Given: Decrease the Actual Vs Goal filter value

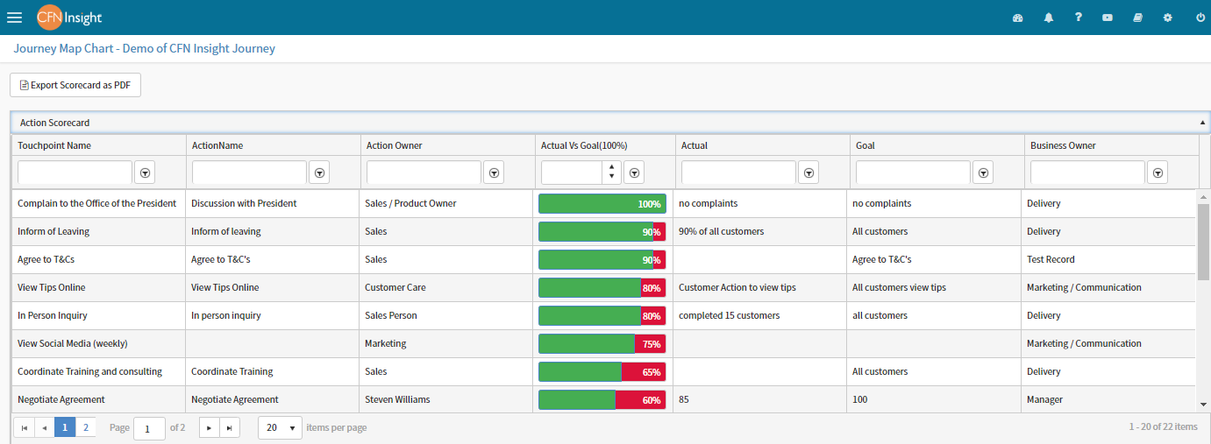Looking at the screenshot, I should [x=612, y=178].
